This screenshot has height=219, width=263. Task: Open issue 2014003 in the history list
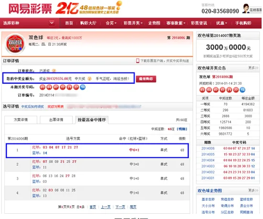click(208, 166)
